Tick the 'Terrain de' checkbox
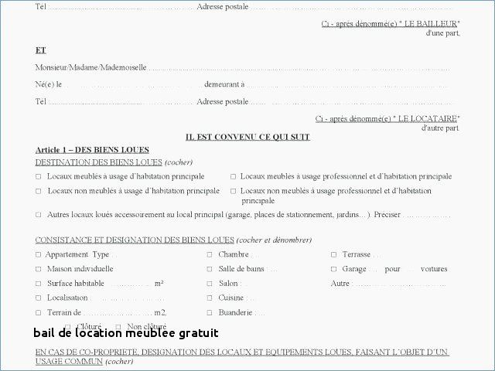 coord(38,312)
